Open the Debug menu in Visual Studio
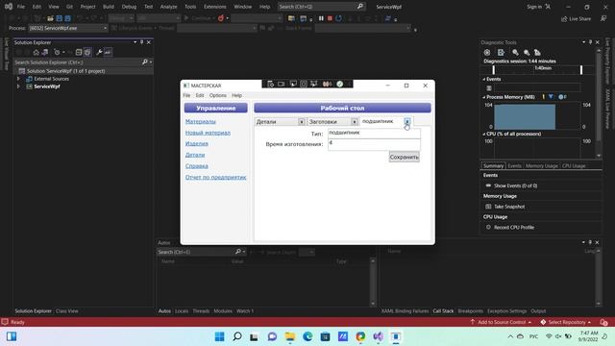 (129, 7)
